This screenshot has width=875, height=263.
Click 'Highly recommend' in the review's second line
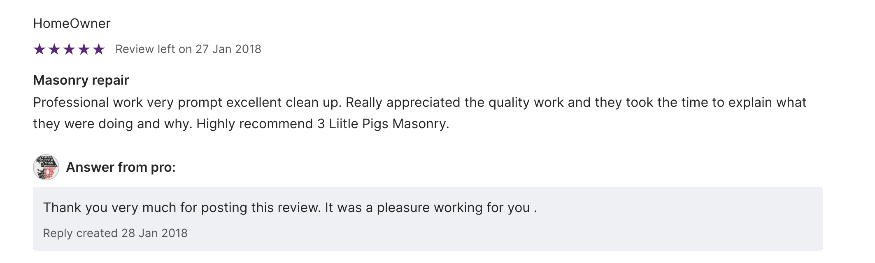click(x=254, y=124)
